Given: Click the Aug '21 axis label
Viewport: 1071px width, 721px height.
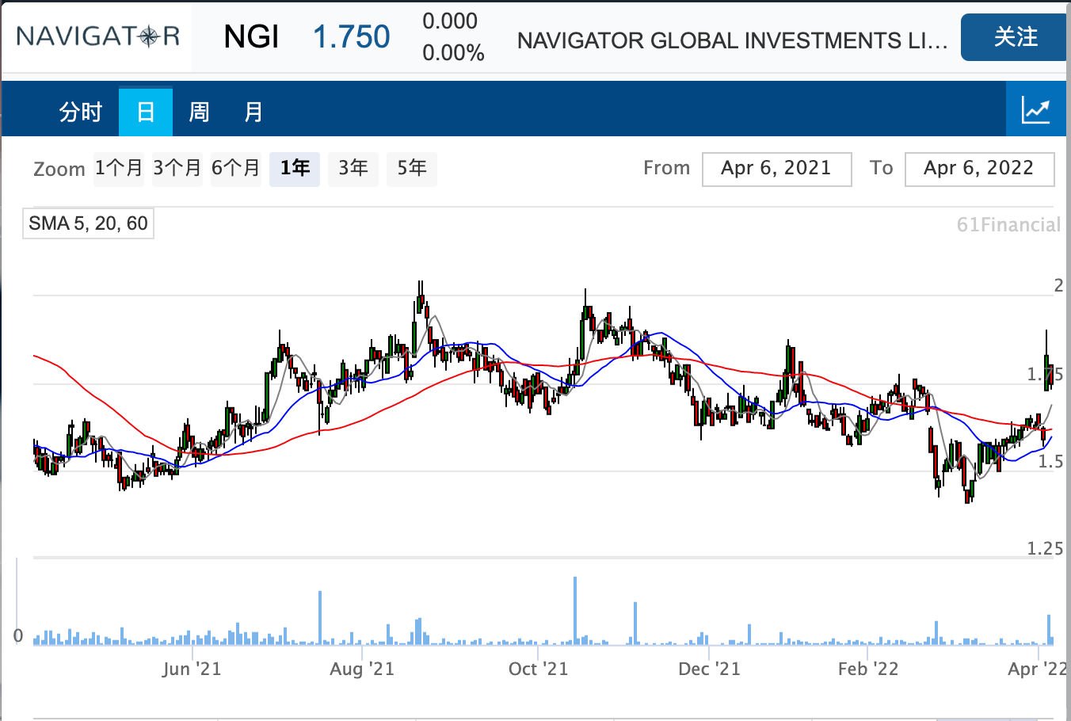Looking at the screenshot, I should coord(362,669).
